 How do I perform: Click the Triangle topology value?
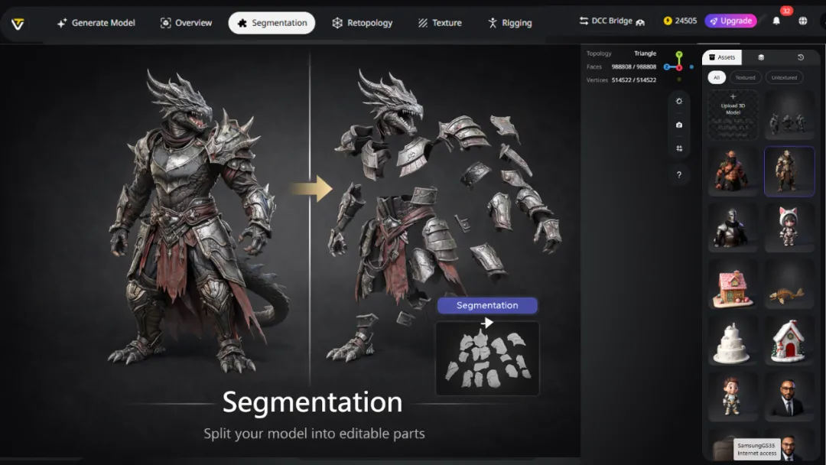tap(646, 54)
